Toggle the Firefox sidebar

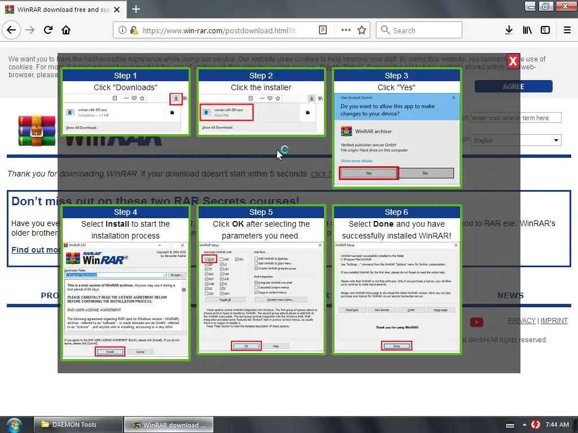545,30
